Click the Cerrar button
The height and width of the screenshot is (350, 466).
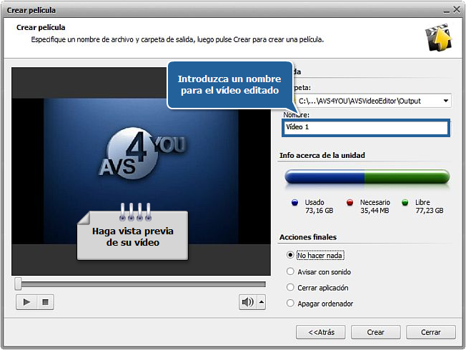point(431,332)
